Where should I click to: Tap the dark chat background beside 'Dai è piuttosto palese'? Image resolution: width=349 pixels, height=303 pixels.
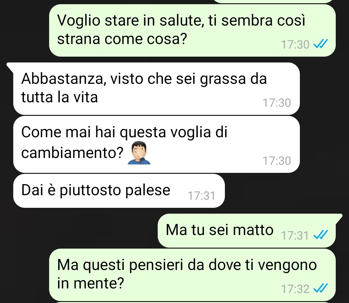[285, 191]
